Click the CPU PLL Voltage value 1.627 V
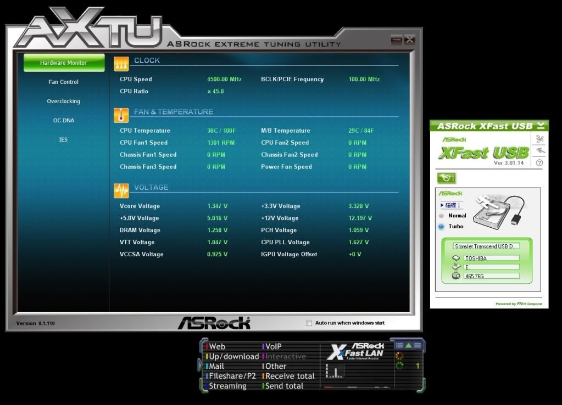Screen dimensions: 562x405 [358, 243]
